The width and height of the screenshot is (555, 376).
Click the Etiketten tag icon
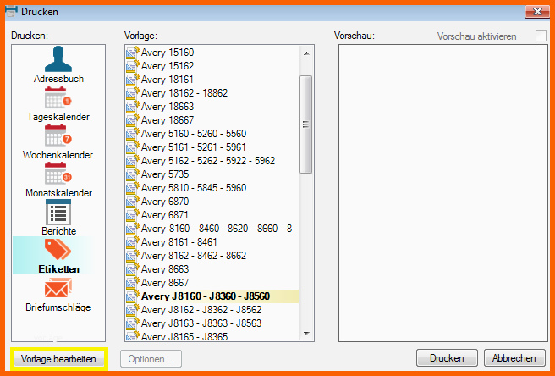[58, 250]
